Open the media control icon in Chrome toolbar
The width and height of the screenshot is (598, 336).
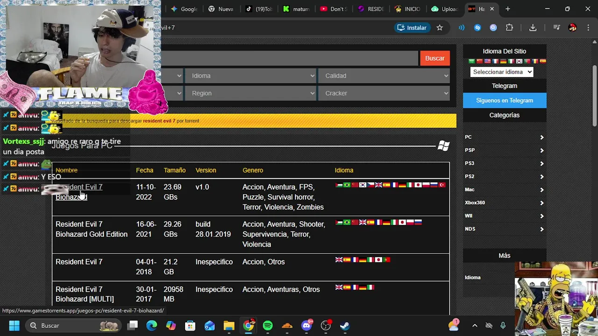556,28
